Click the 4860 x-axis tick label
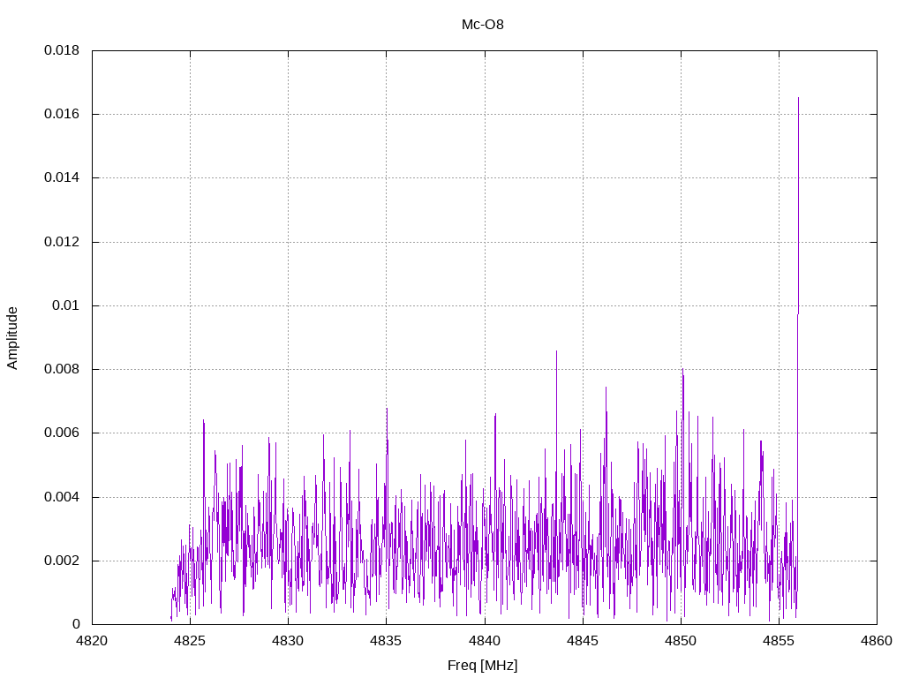 click(877, 641)
